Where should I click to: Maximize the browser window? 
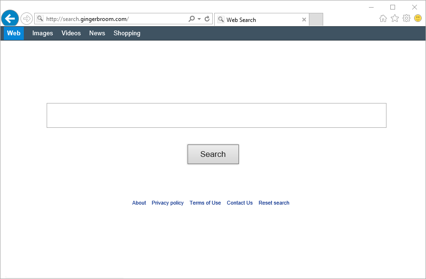[393, 7]
